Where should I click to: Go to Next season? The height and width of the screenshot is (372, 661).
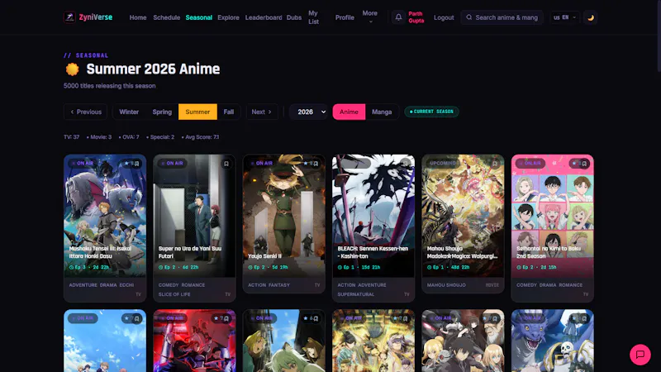[262, 112]
